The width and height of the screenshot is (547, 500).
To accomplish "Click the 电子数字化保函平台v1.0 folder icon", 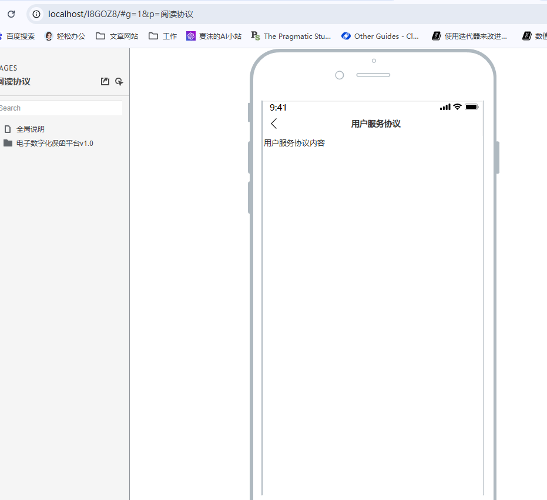I will [8, 143].
